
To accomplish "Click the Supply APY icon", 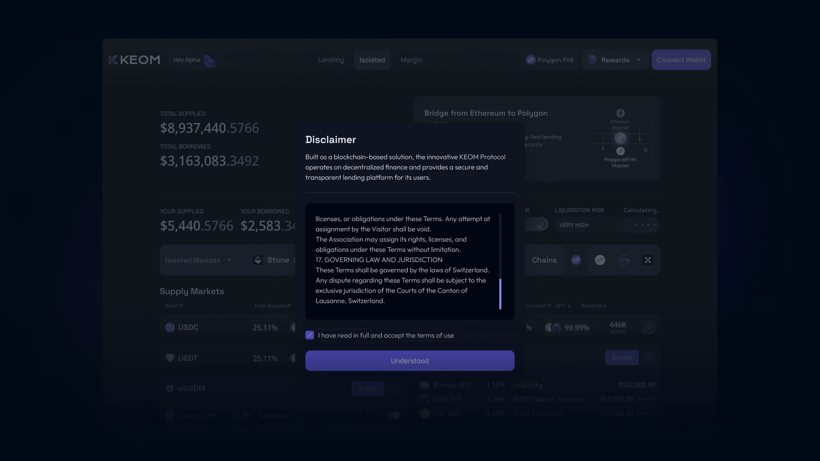I will [x=170, y=415].
